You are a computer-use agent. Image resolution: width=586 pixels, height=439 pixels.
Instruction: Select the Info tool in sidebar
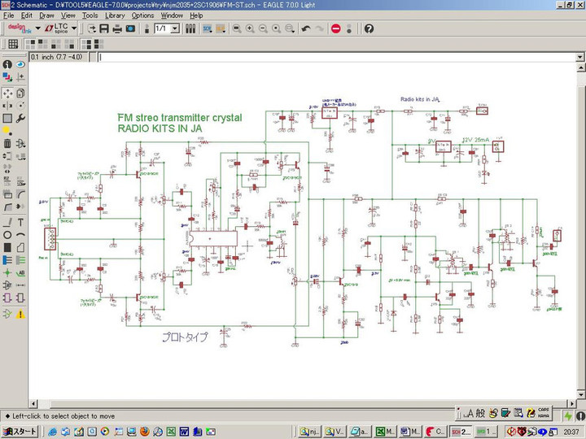[x=7, y=64]
